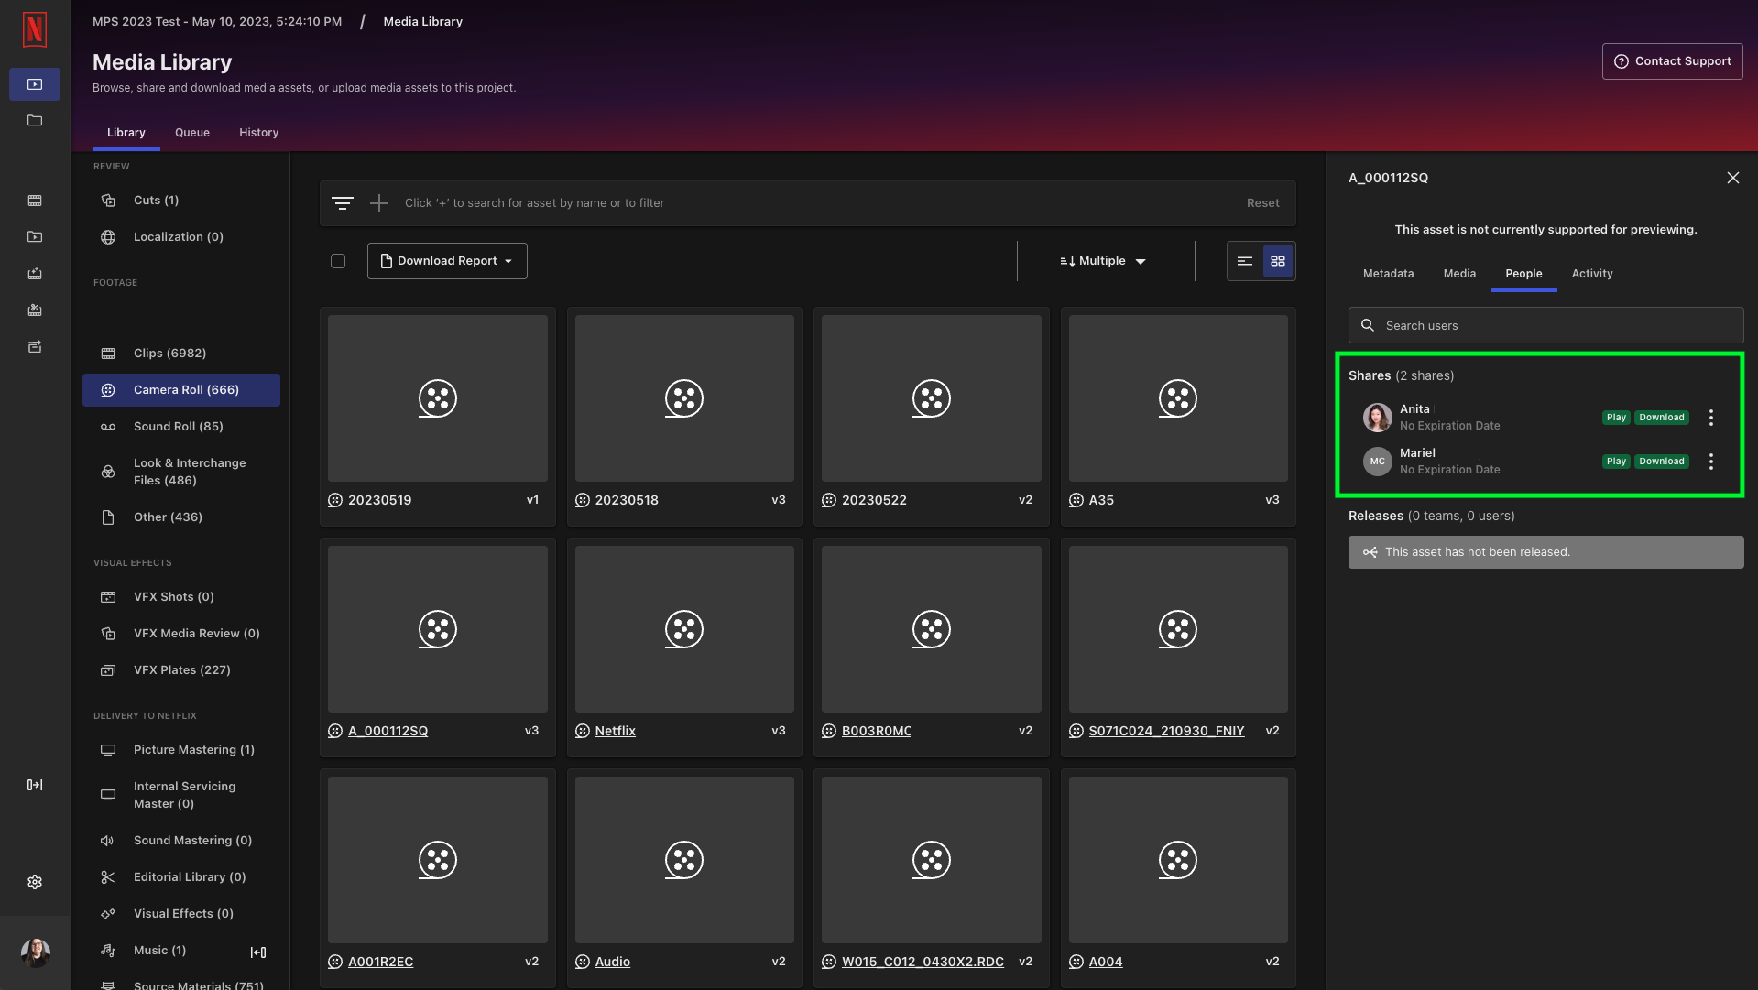Open the Metadata tab in asset panel
1758x990 pixels.
[1389, 274]
